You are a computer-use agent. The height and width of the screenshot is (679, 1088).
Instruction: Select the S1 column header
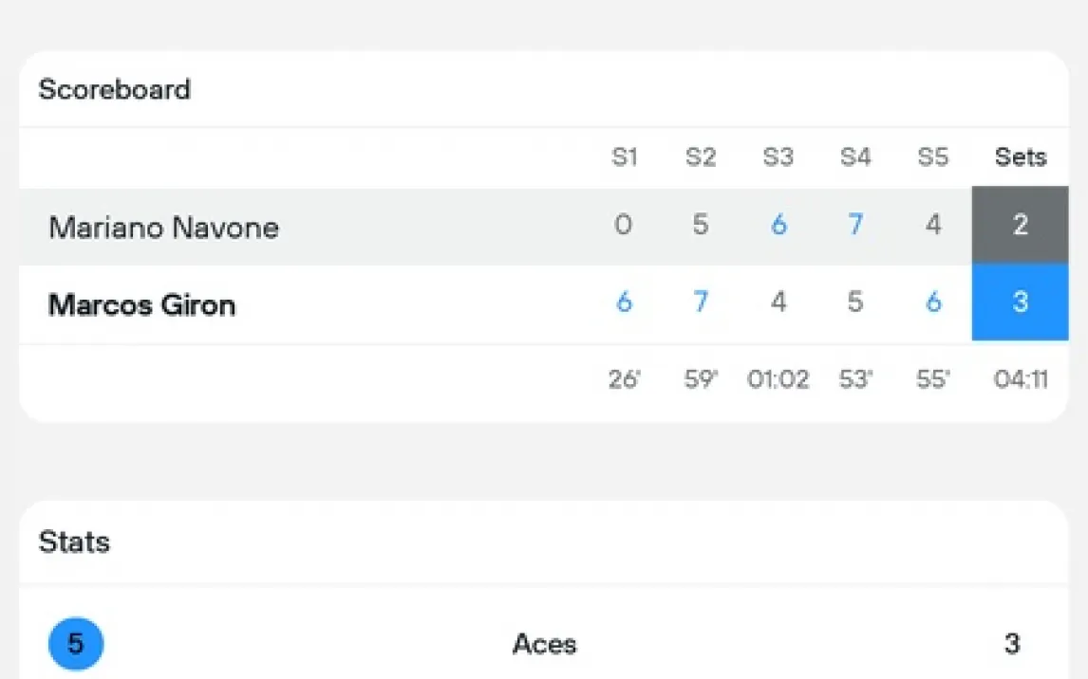(624, 157)
